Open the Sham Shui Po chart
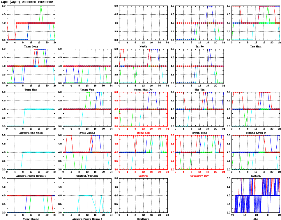281x220 pixels. tap(143, 66)
